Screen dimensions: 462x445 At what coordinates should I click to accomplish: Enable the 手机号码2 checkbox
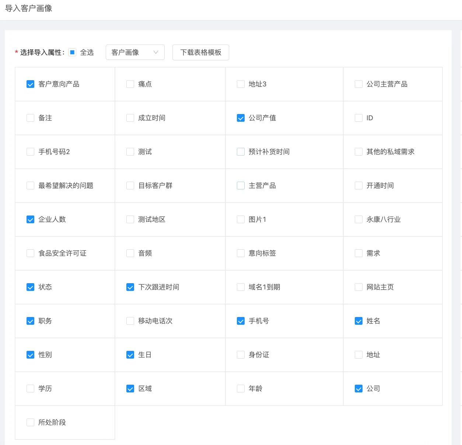pos(31,152)
